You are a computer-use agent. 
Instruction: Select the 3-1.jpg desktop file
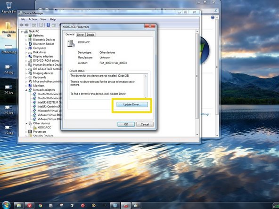click(8, 110)
